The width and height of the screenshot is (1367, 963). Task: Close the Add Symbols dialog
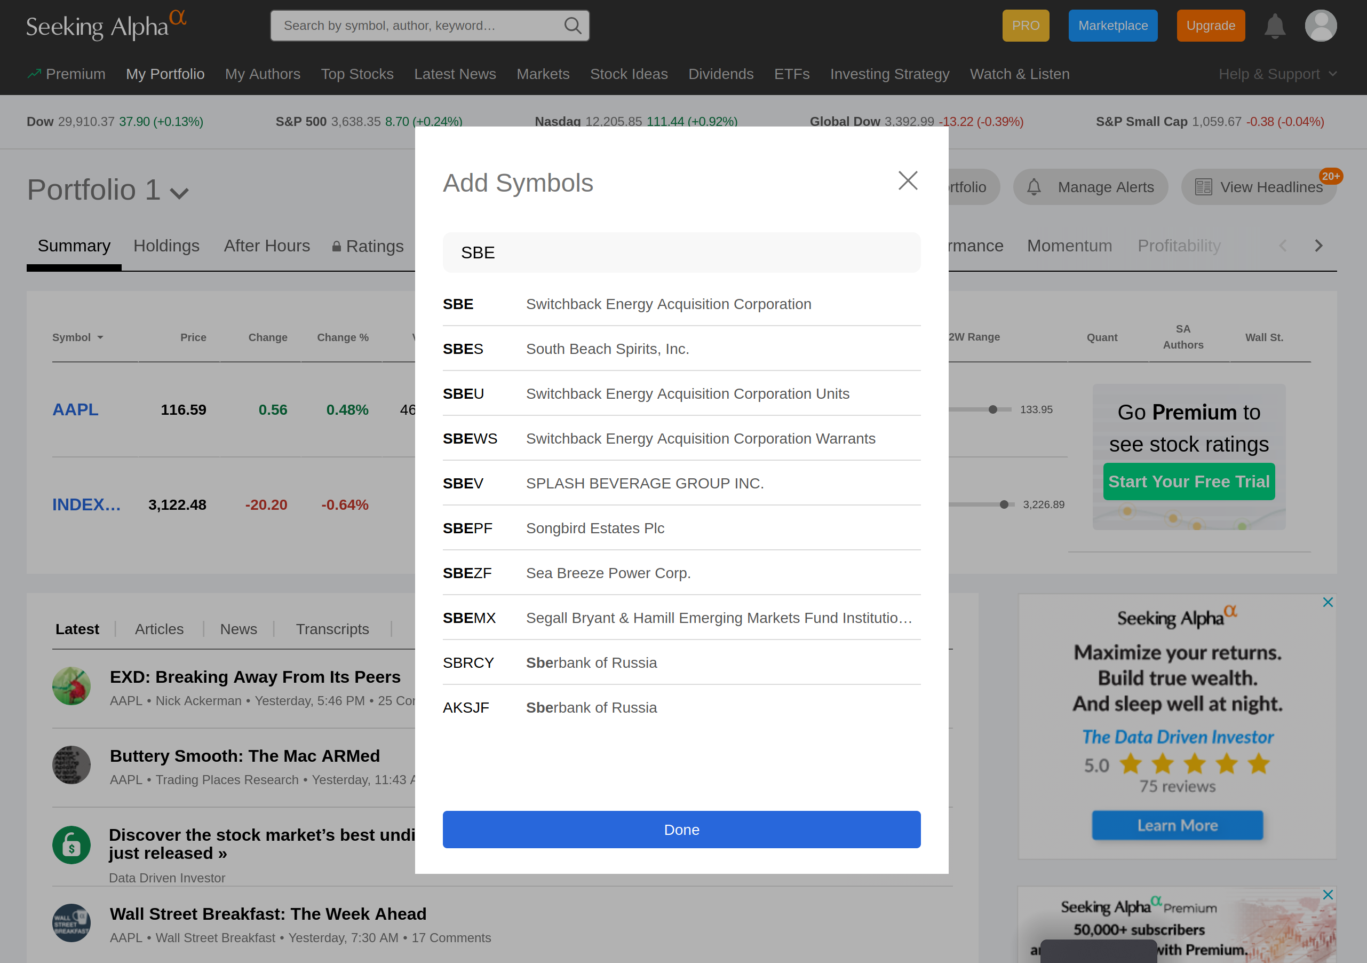pos(908,180)
